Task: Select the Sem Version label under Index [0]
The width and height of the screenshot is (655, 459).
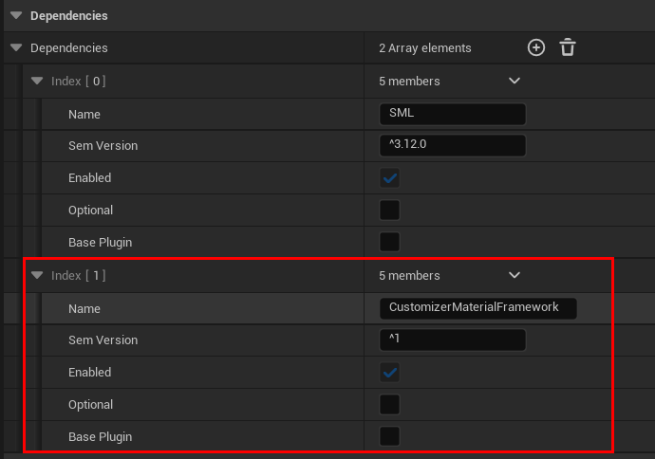Action: 103,146
